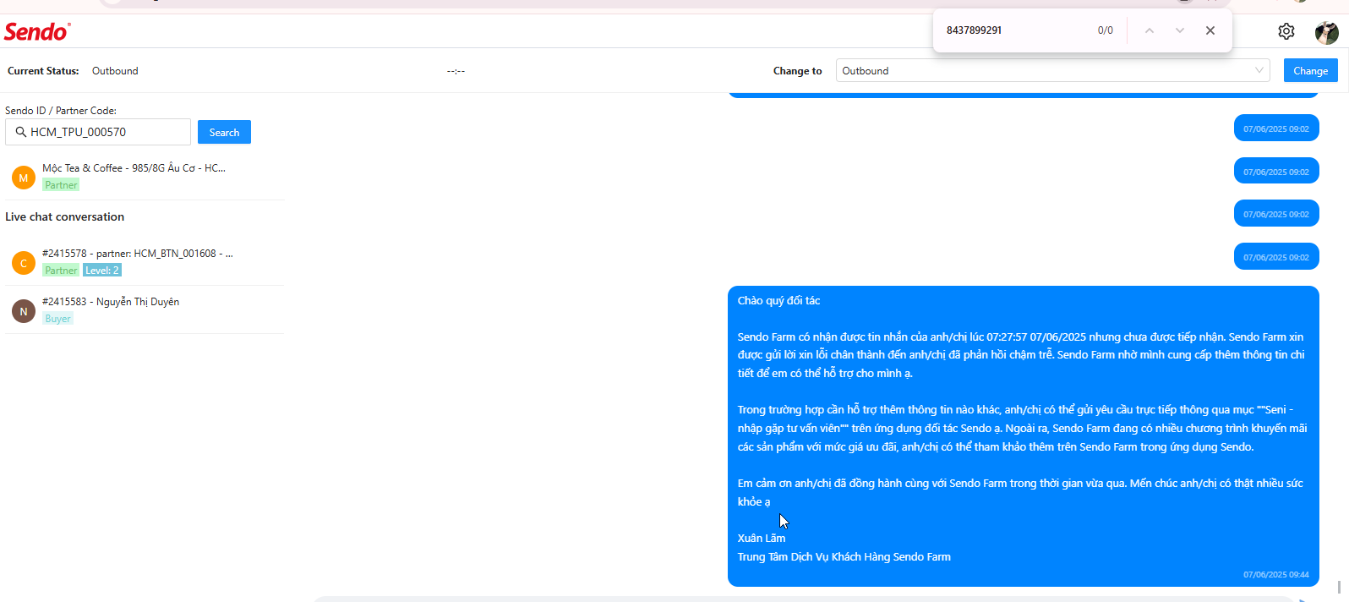Select the orange C avatar of chat #2415578

pos(24,263)
